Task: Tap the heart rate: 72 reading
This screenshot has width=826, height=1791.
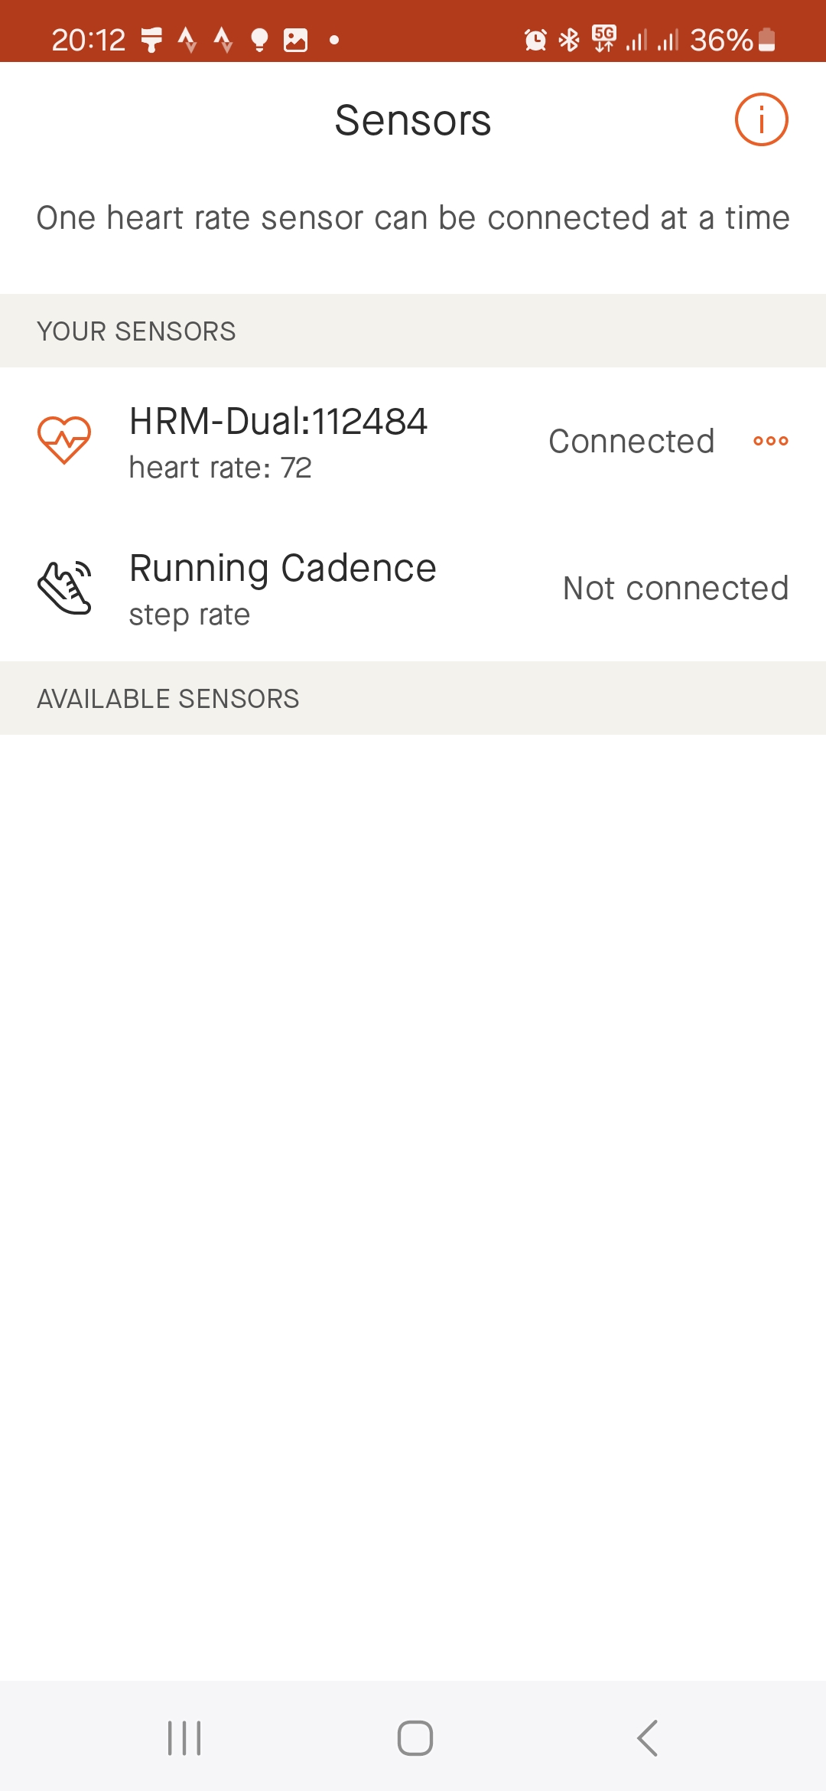Action: [220, 468]
